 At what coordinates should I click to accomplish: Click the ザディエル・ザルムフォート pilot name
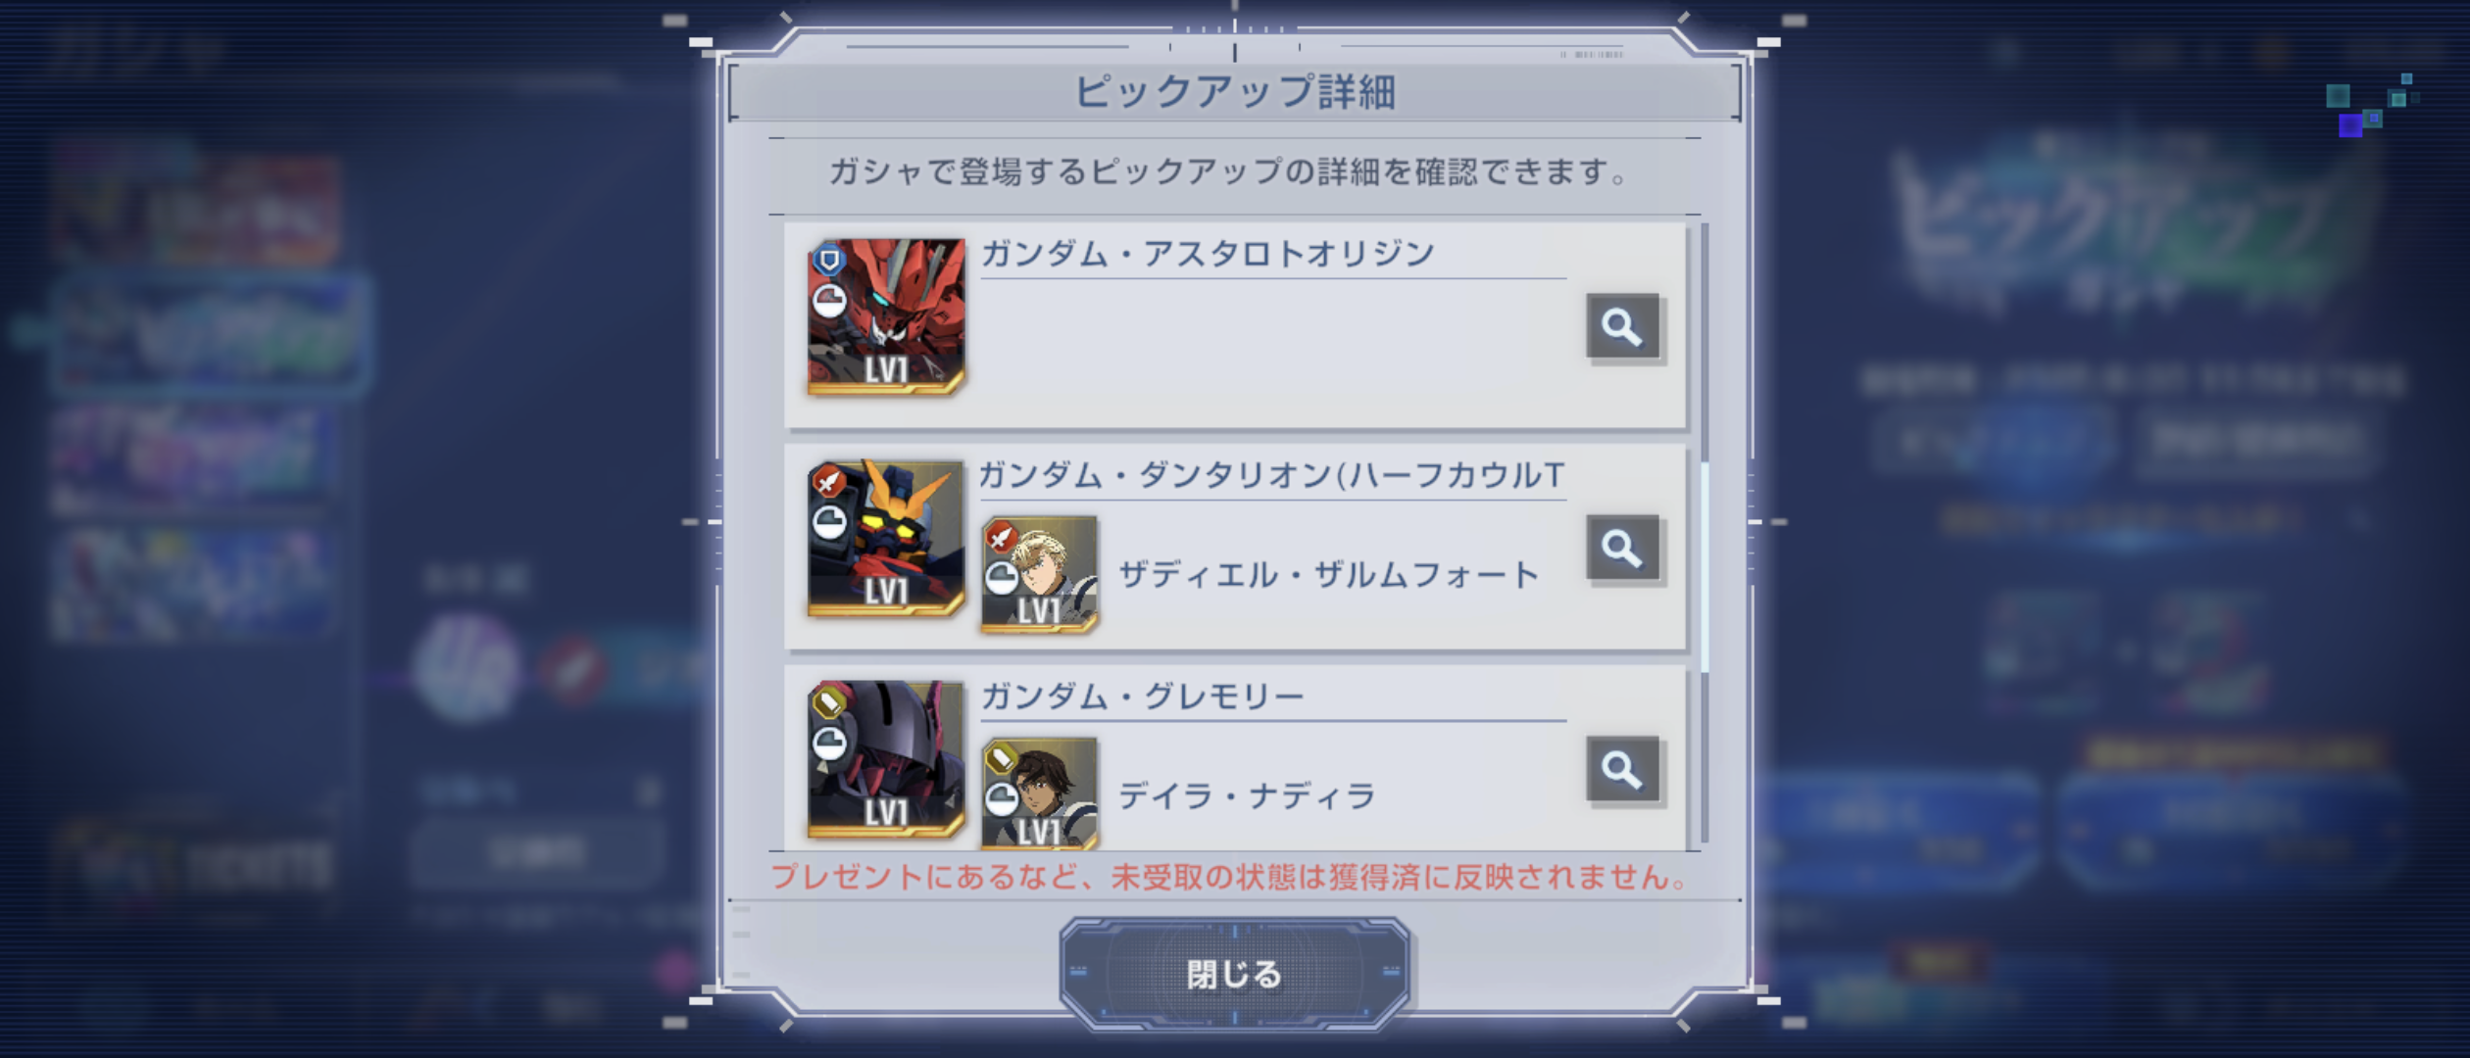point(1328,575)
